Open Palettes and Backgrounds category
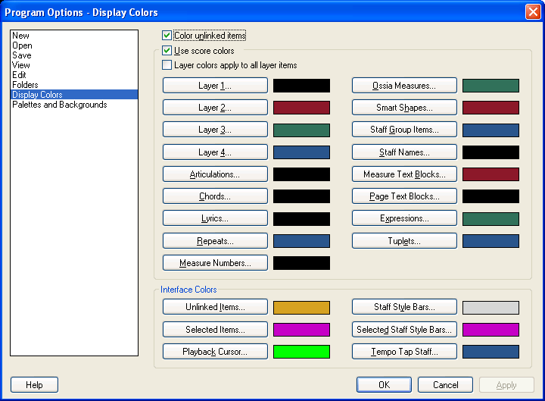This screenshot has width=545, height=401. [x=59, y=105]
